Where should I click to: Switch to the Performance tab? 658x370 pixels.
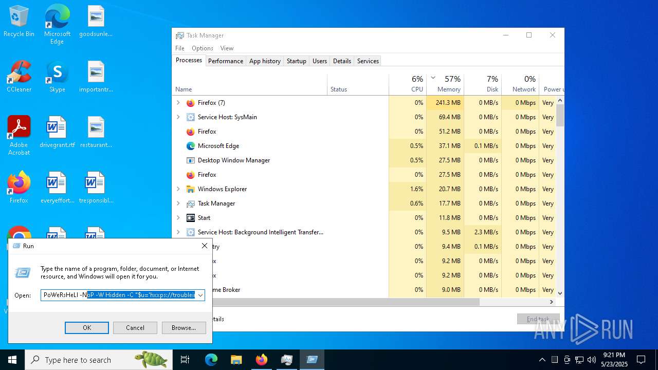(x=226, y=61)
